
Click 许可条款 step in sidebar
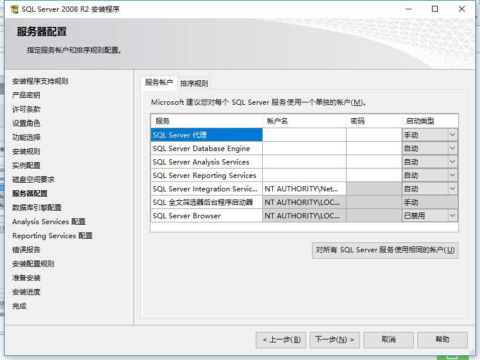tap(26, 109)
